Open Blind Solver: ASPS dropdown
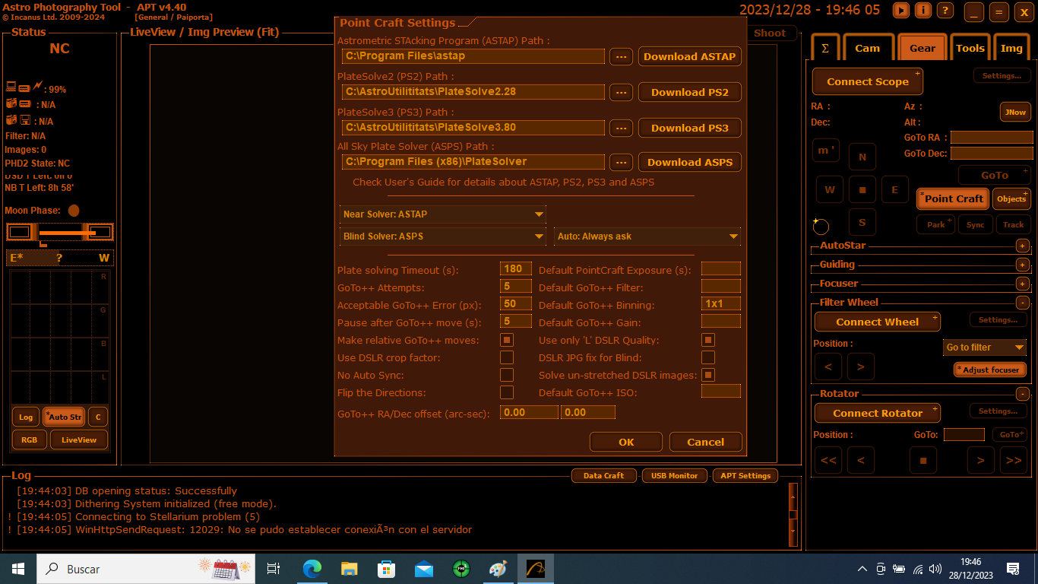Image resolution: width=1038 pixels, height=584 pixels. pyautogui.click(x=442, y=236)
